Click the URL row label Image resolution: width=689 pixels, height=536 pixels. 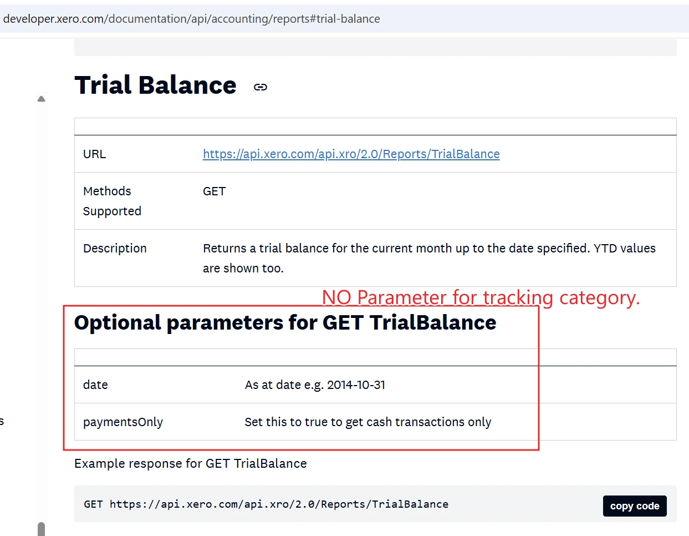pyautogui.click(x=94, y=154)
